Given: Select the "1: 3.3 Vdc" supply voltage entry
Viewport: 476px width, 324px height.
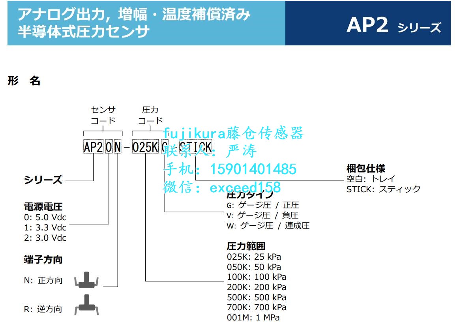Looking at the screenshot, I should point(45,228).
